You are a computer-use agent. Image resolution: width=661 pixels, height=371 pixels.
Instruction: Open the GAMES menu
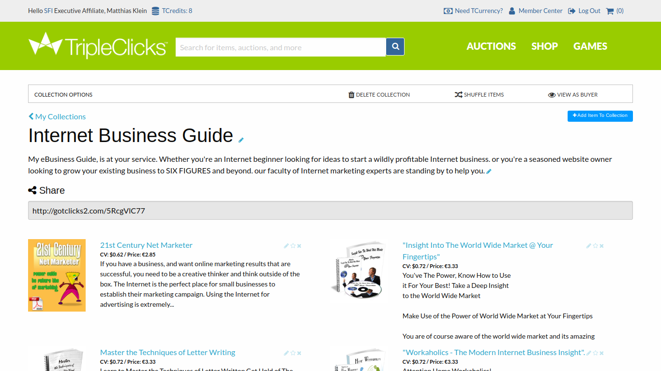click(x=590, y=46)
